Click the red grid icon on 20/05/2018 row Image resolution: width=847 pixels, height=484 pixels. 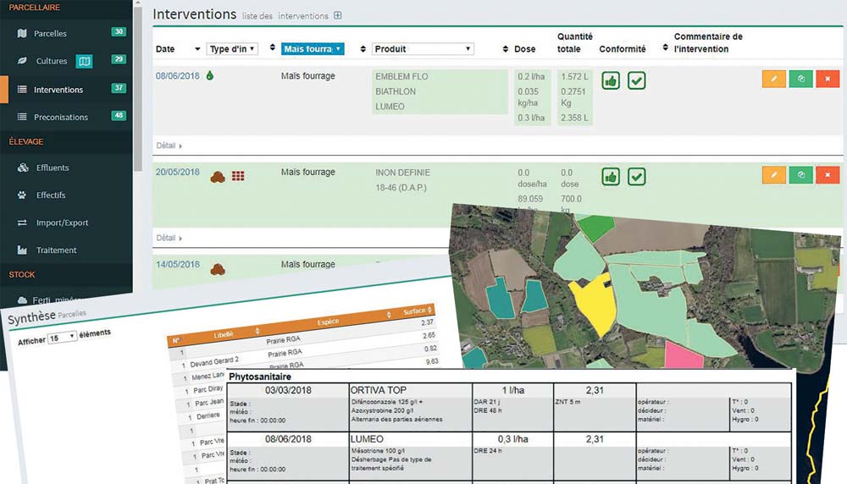[x=238, y=176]
